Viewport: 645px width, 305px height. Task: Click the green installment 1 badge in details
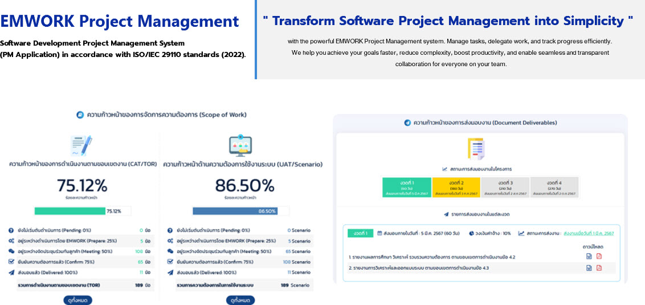coord(360,233)
